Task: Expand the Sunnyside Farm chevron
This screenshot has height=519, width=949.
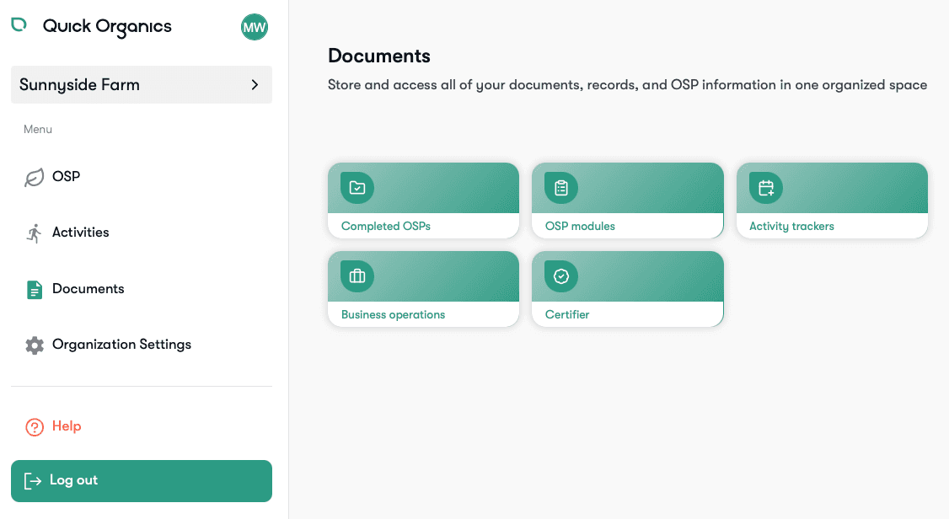Action: pos(255,84)
